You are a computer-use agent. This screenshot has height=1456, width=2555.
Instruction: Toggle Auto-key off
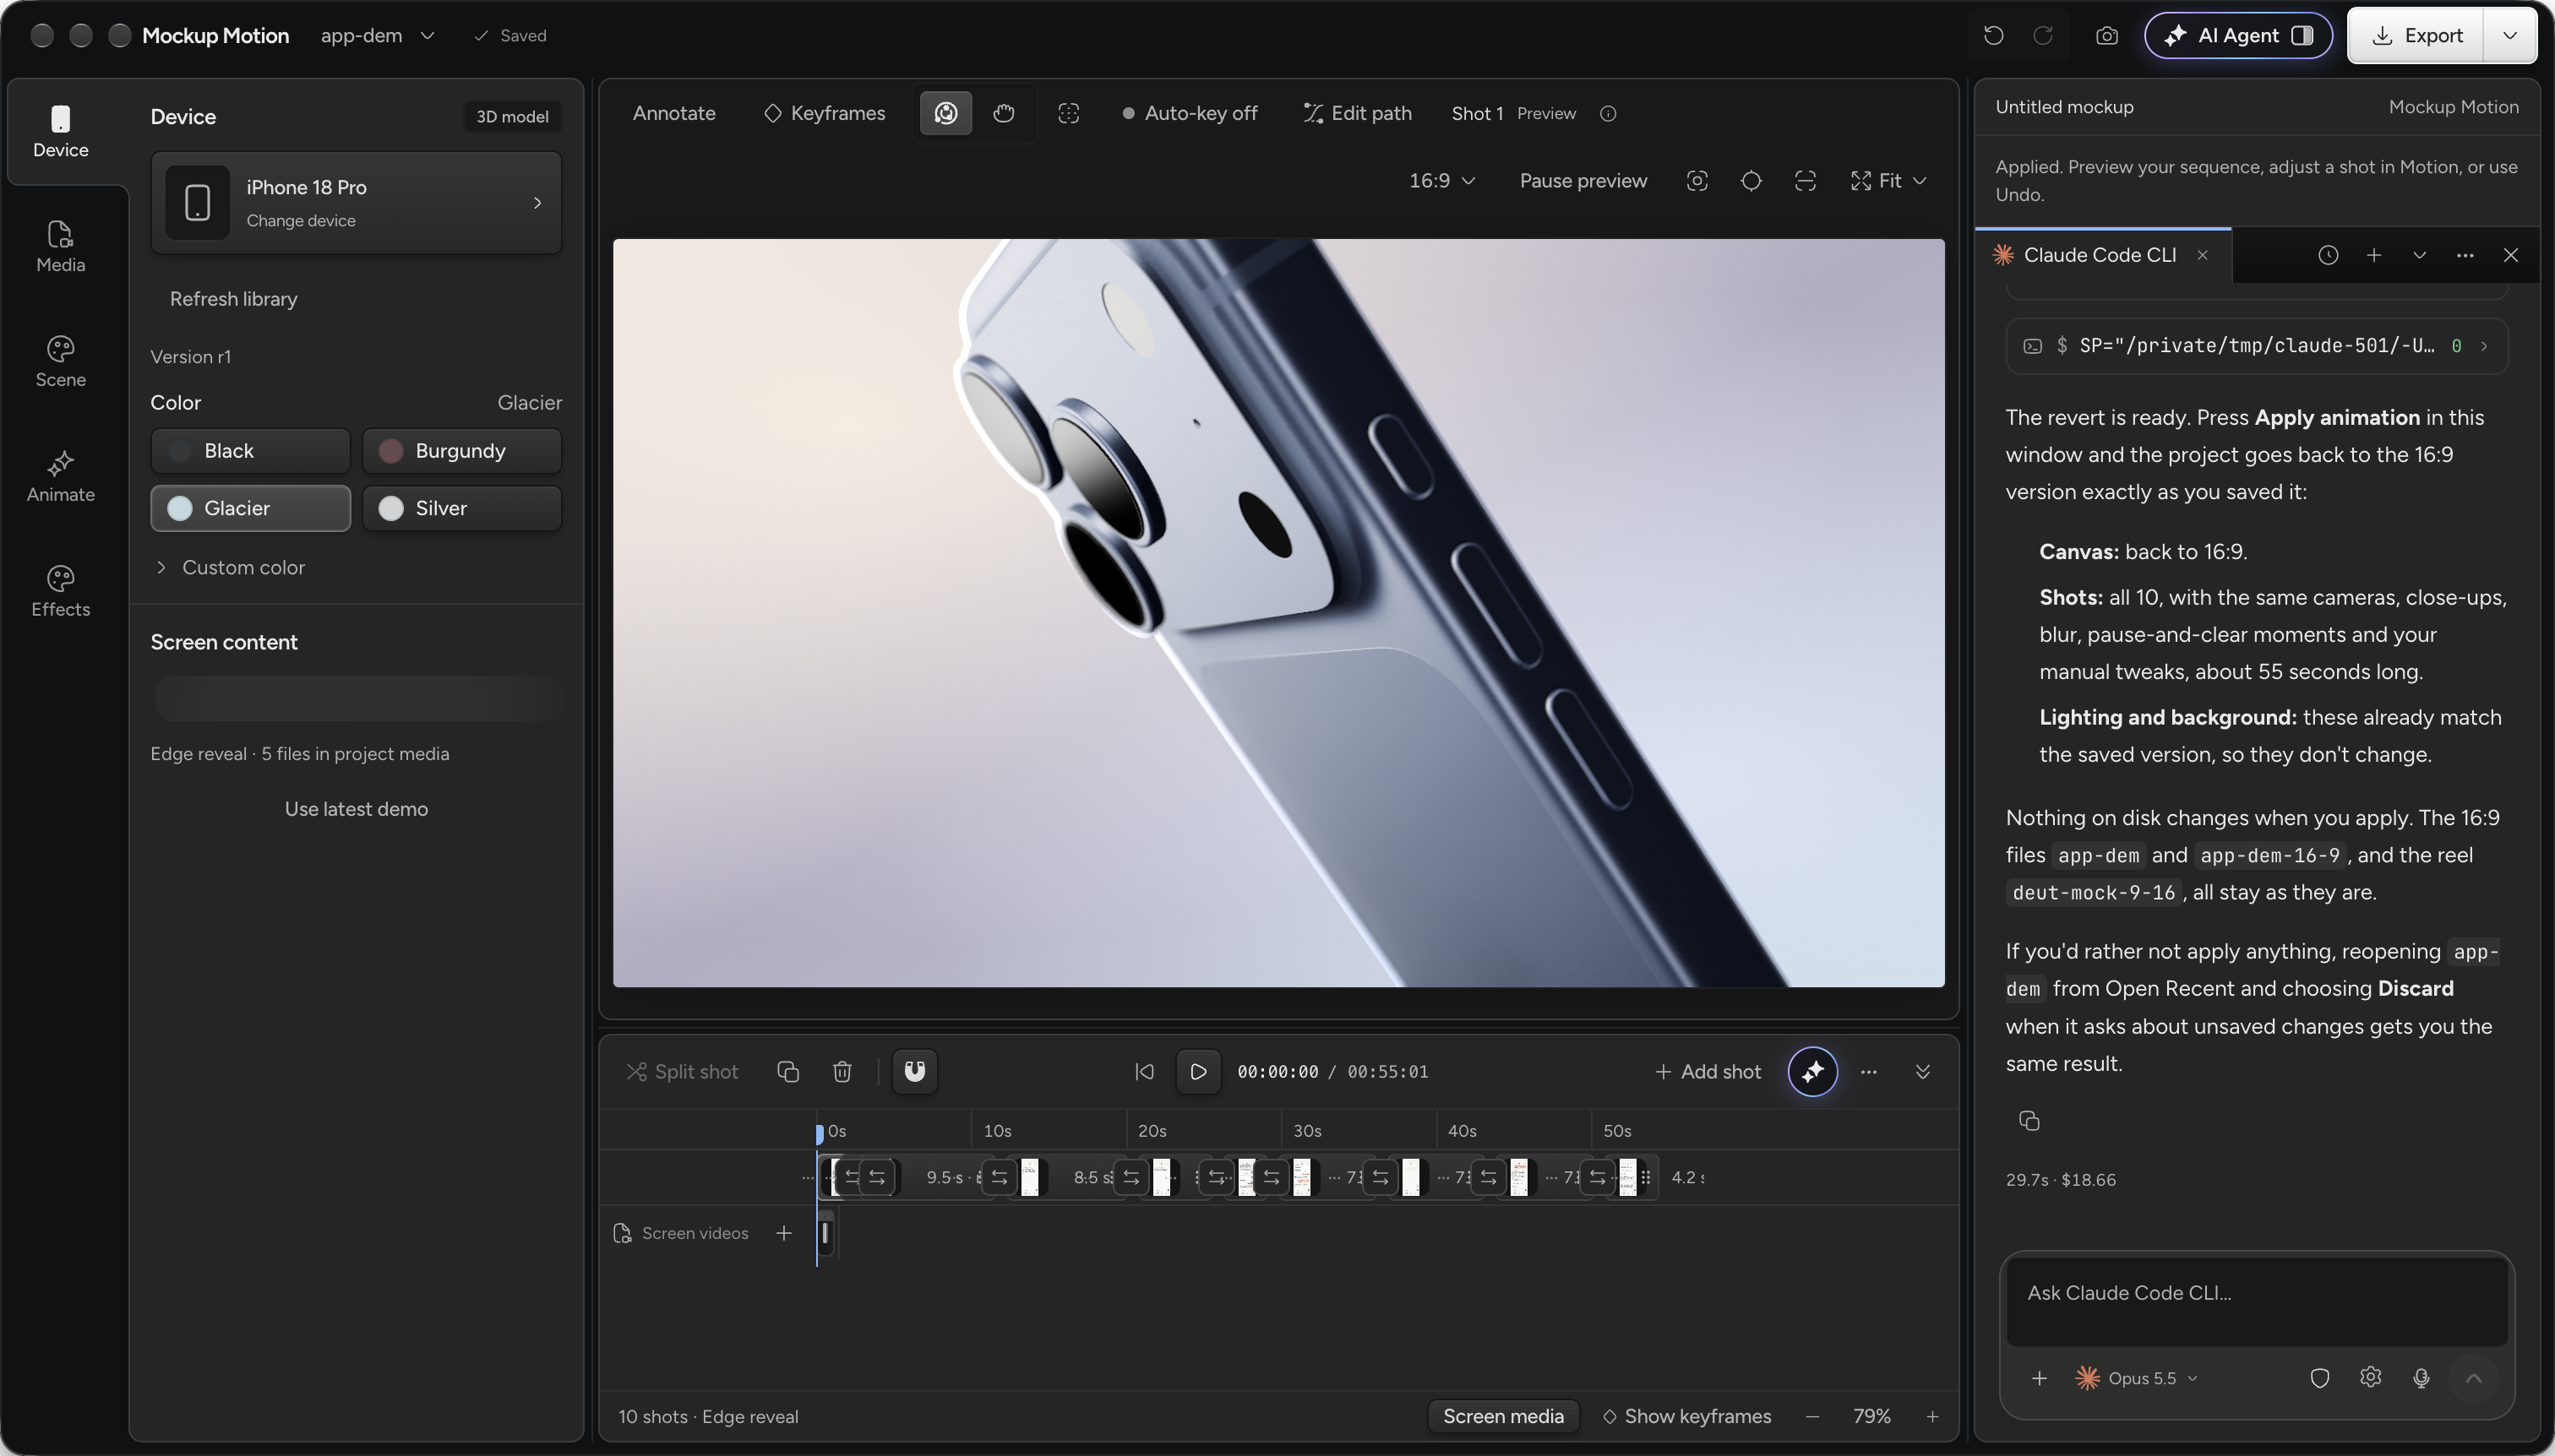point(1190,113)
